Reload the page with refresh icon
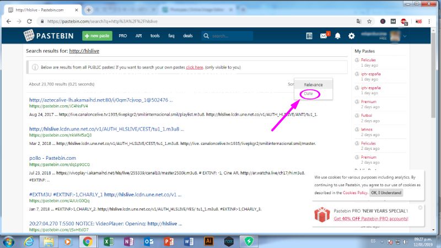The width and height of the screenshot is (441, 248). point(29,21)
